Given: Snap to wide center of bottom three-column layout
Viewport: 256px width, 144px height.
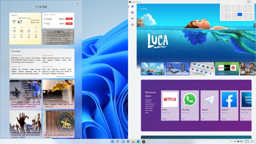Looking at the screenshot, I should (248, 16).
